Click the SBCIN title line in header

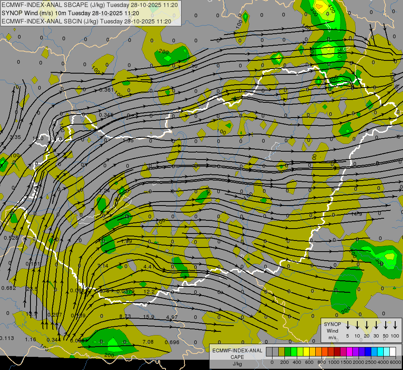click(x=86, y=21)
